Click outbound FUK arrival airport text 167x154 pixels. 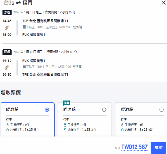coord(34,35)
